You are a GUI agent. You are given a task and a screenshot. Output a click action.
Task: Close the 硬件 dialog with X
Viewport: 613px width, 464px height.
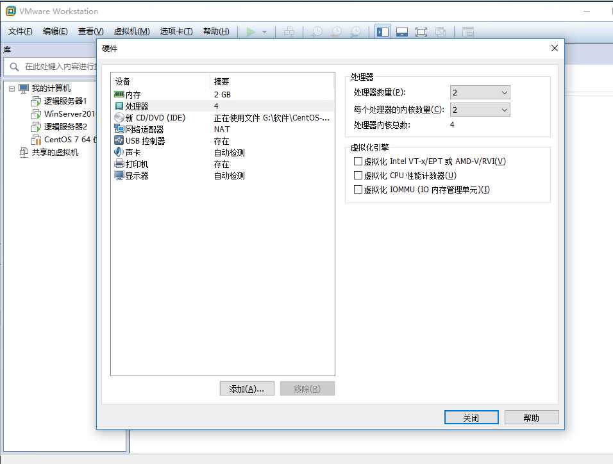pyautogui.click(x=555, y=48)
